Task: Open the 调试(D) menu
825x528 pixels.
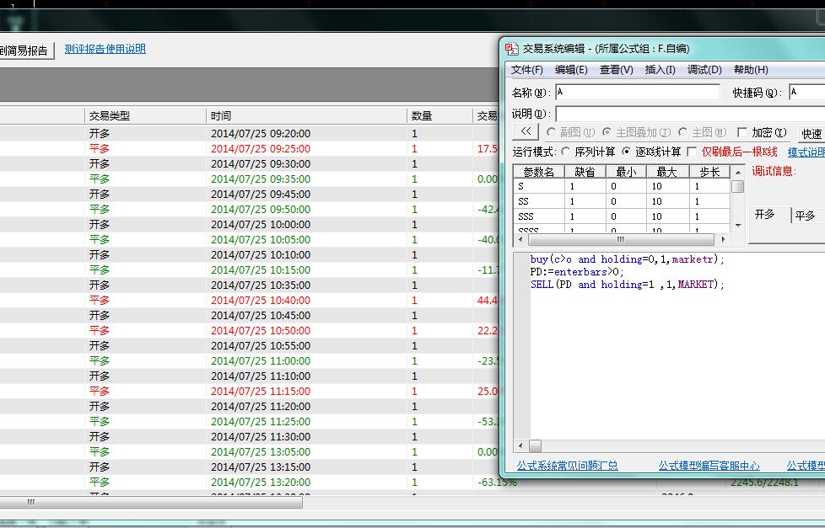Action: tap(704, 70)
